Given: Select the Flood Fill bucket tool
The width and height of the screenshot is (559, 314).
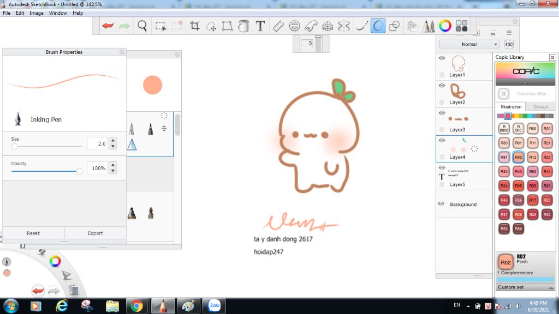Looking at the screenshot, I should tap(243, 26).
